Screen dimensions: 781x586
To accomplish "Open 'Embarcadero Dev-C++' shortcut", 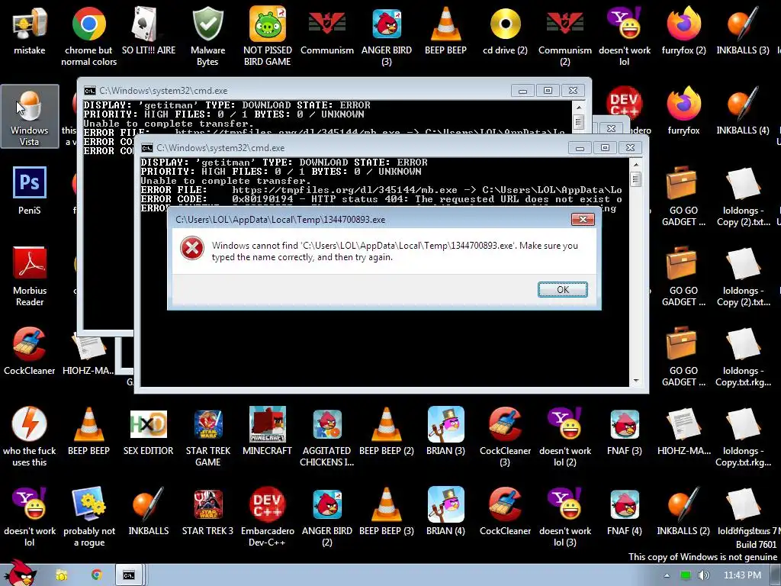I will point(268,517).
